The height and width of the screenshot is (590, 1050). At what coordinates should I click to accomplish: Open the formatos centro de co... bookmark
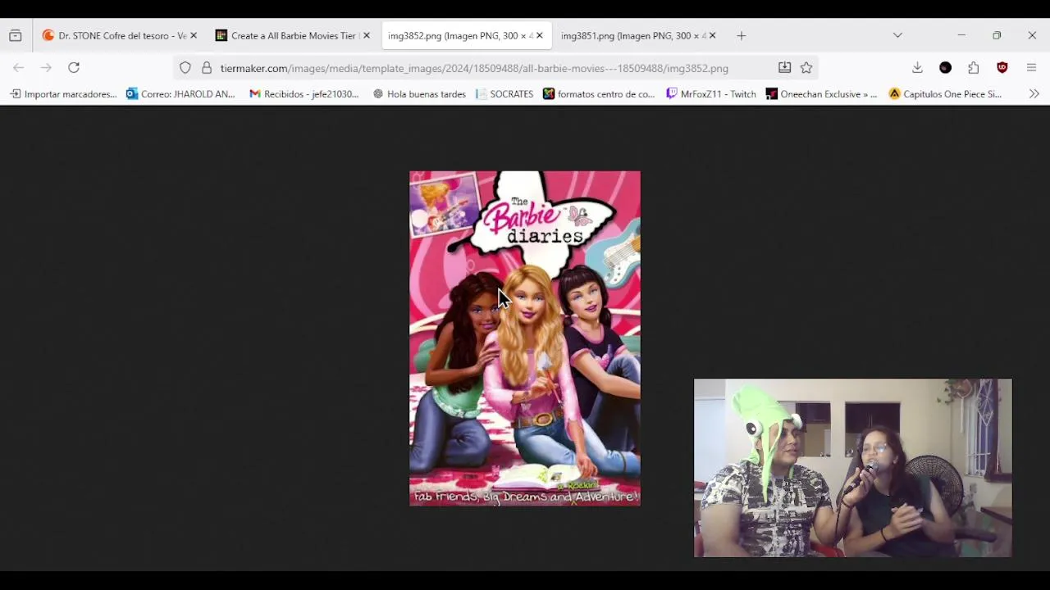[599, 94]
